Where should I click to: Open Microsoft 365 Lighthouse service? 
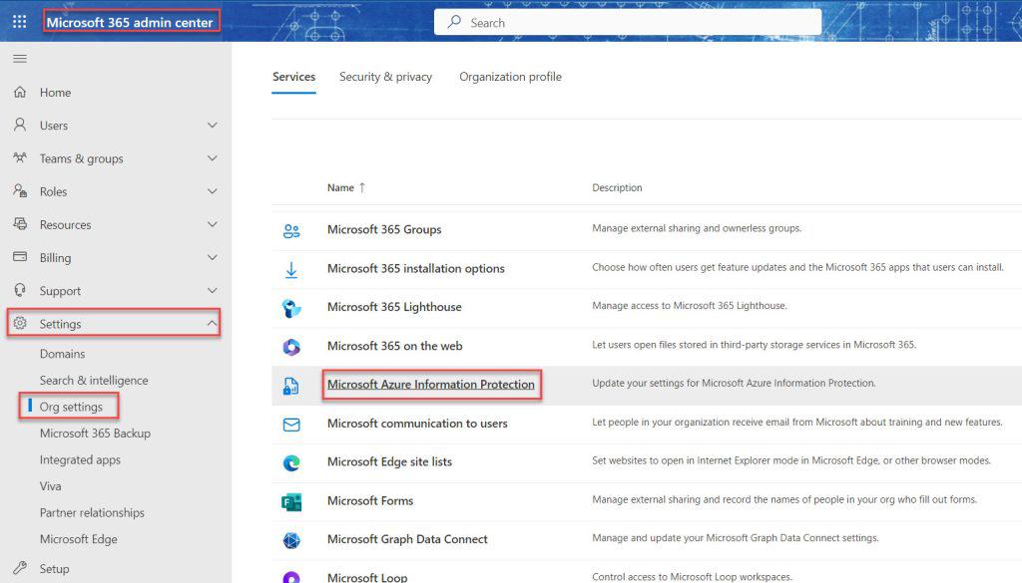pos(394,307)
